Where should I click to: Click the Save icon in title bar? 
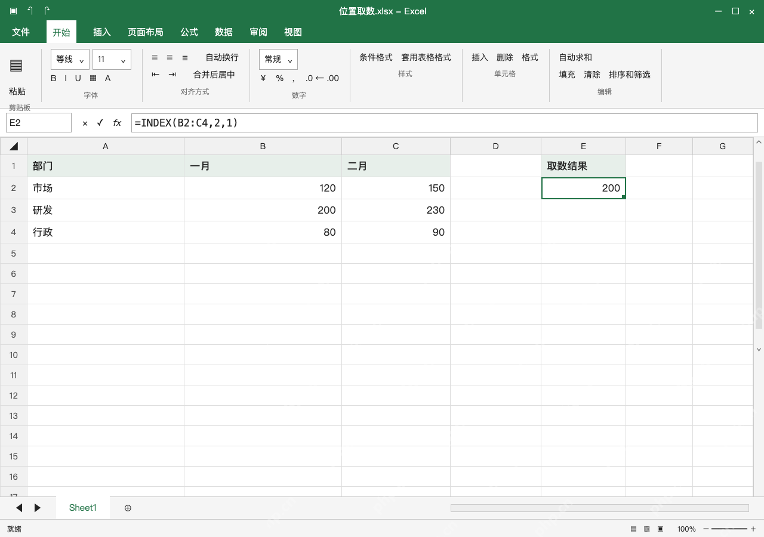[14, 11]
